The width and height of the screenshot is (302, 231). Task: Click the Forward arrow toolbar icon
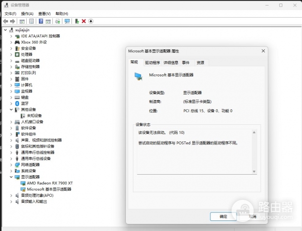tap(13, 21)
